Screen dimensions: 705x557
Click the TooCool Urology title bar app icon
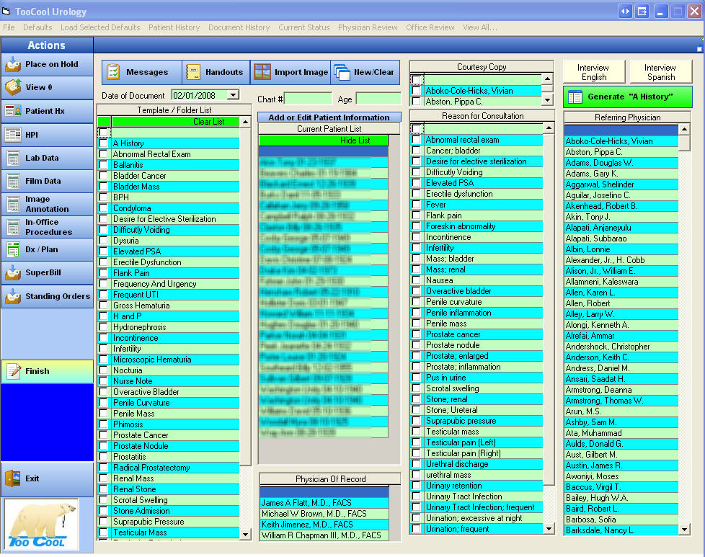pos(6,12)
